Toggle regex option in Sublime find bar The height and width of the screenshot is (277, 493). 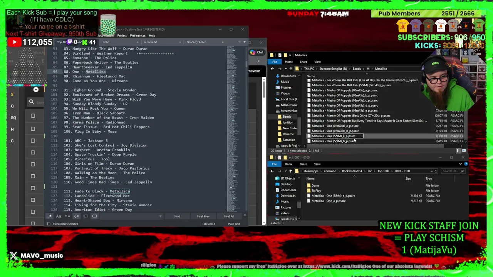point(50,216)
